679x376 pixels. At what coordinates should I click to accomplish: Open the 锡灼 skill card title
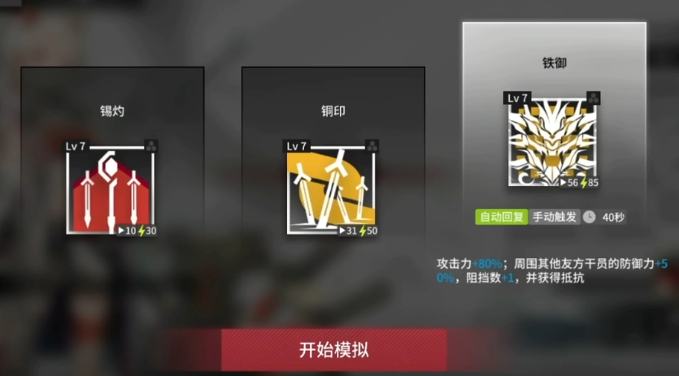(x=112, y=111)
